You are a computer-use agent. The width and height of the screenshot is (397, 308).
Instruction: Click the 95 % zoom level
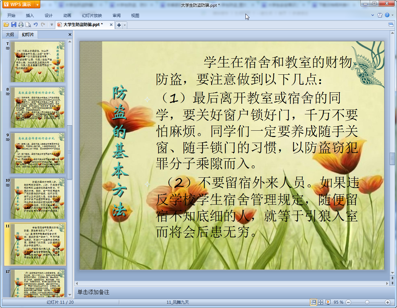[x=338, y=302]
